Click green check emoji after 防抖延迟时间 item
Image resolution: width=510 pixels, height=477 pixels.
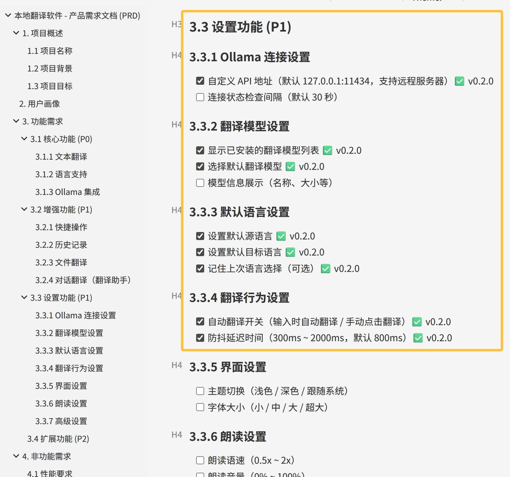[418, 338]
